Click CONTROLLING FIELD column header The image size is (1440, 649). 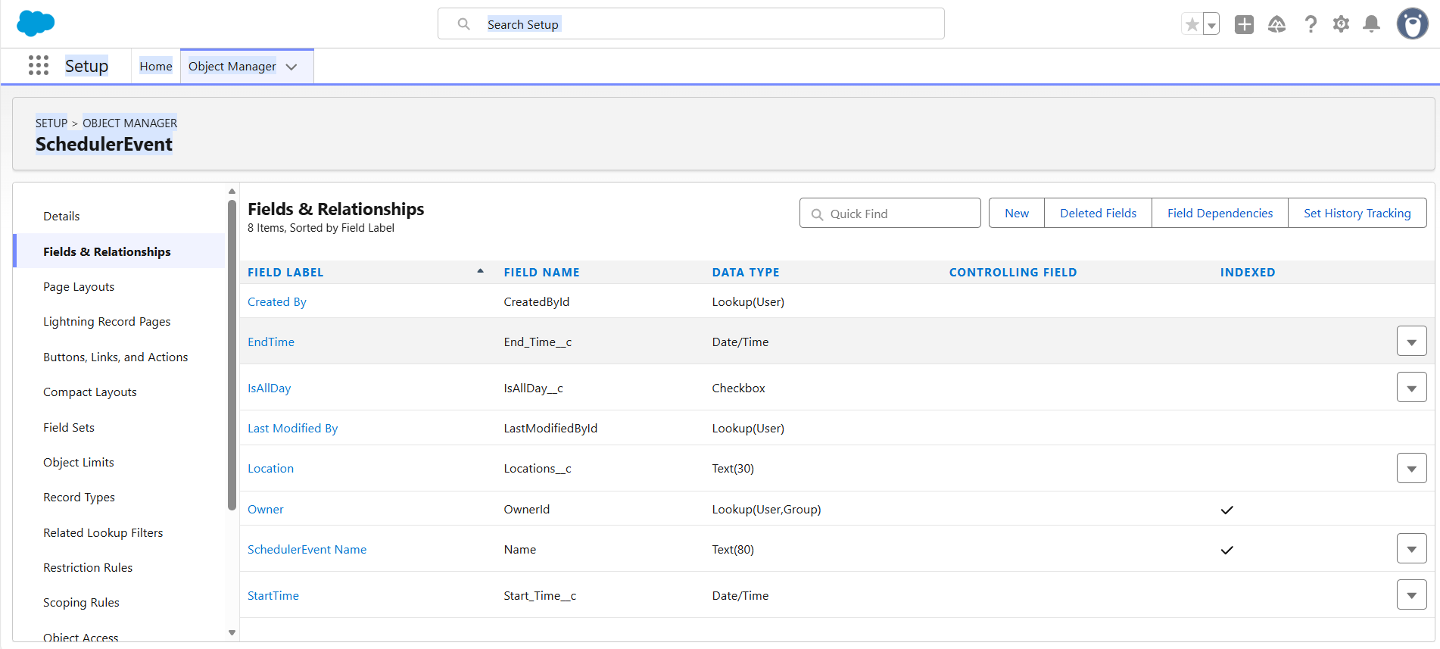click(1013, 273)
